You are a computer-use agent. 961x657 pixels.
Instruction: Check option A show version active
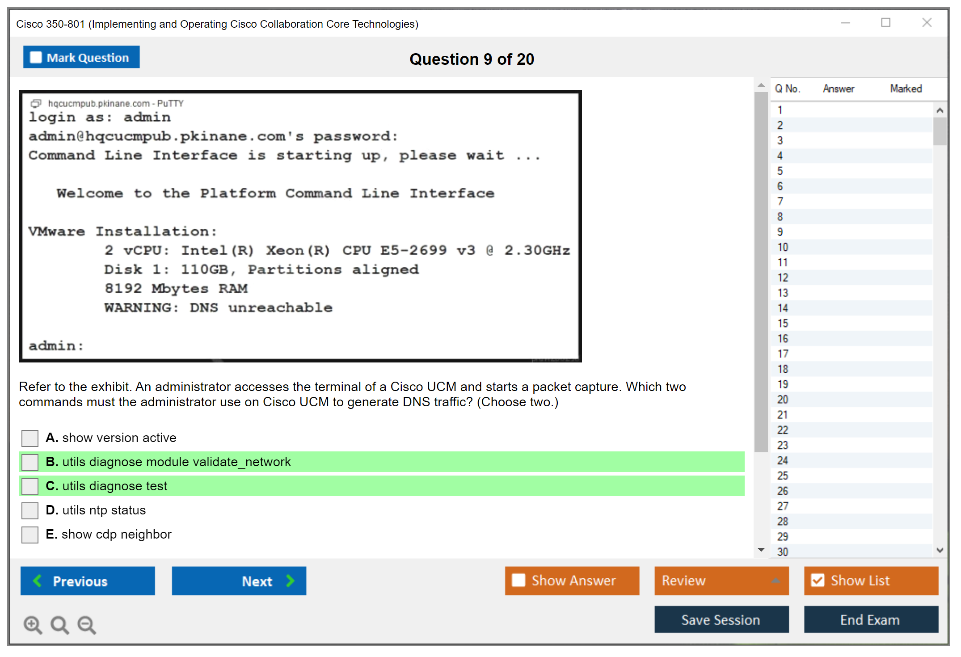tap(30, 438)
